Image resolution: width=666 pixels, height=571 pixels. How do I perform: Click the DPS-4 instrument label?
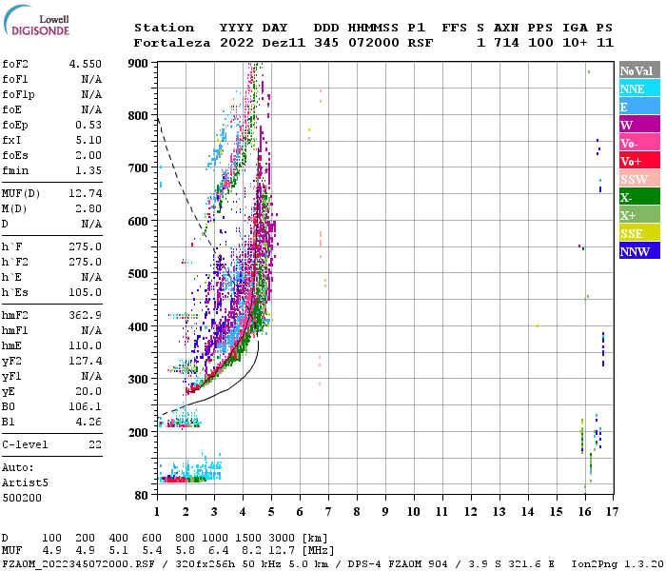coord(364,564)
